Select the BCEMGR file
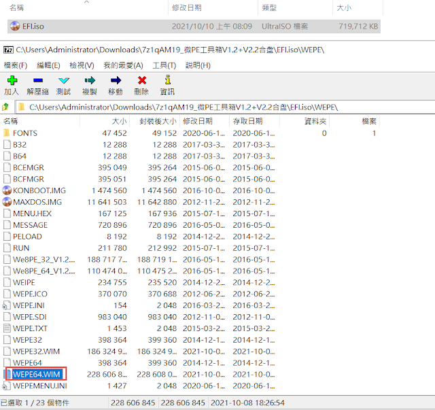 coord(29,168)
